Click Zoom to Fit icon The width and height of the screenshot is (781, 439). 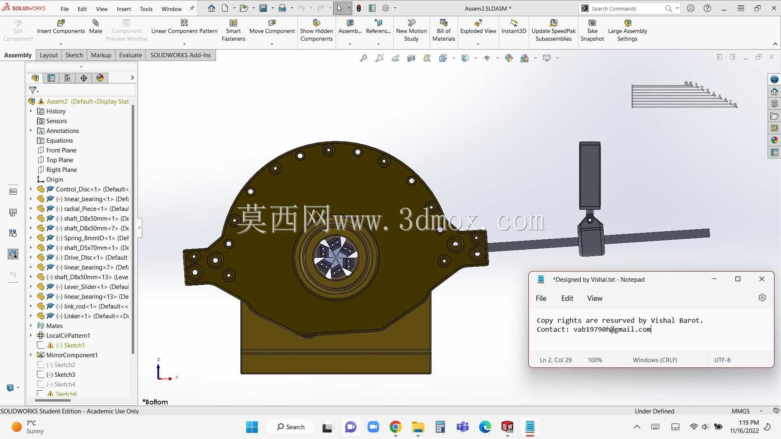(x=364, y=58)
